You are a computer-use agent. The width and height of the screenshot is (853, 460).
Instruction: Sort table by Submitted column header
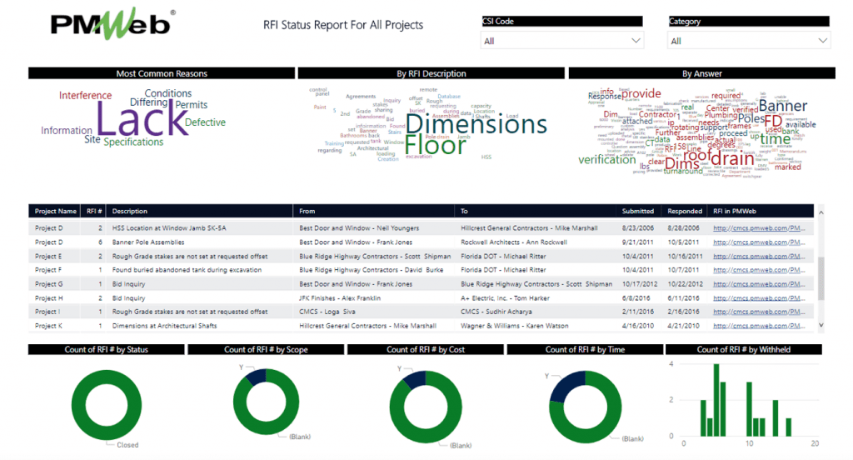[x=637, y=211]
